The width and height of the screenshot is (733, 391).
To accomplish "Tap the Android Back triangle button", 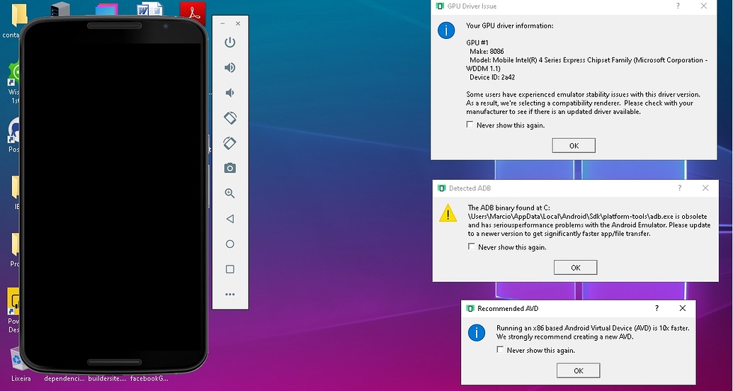I will (229, 219).
